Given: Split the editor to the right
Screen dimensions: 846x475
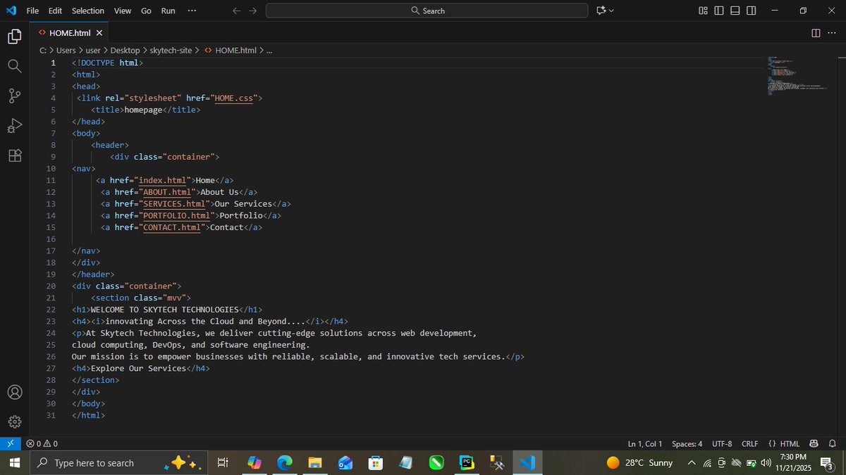Looking at the screenshot, I should (816, 33).
